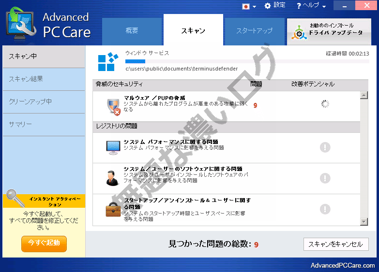Click the スタートアップ／アンインストール row title
Screen dimensions: 379x272
[x=187, y=203]
